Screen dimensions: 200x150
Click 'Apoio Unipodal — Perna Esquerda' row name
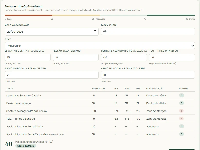(26, 134)
